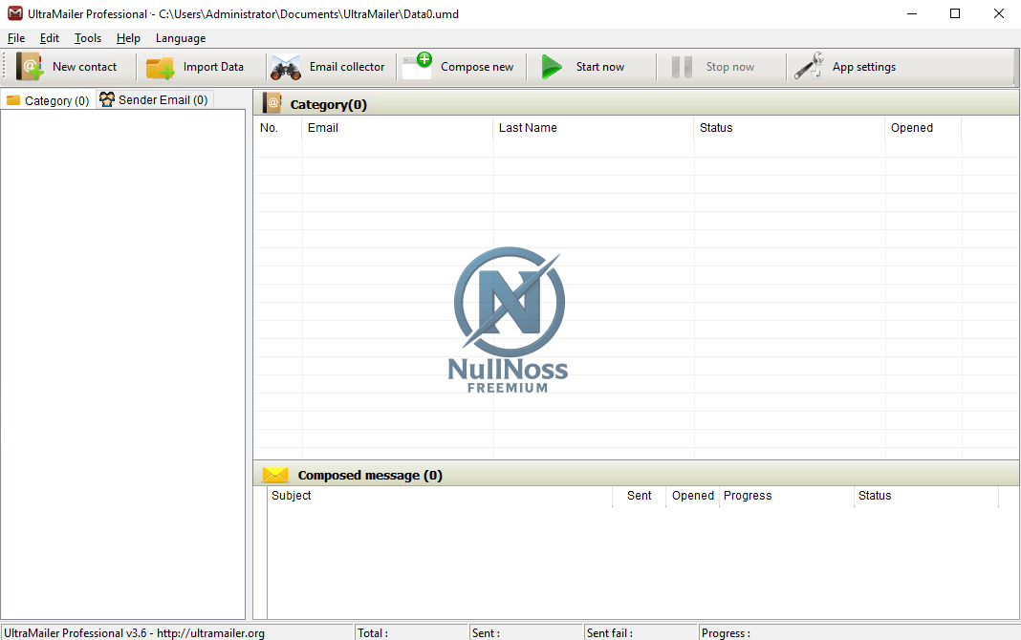The width and height of the screenshot is (1021, 640).
Task: Click the Subject column in Composed message panel
Action: click(292, 496)
